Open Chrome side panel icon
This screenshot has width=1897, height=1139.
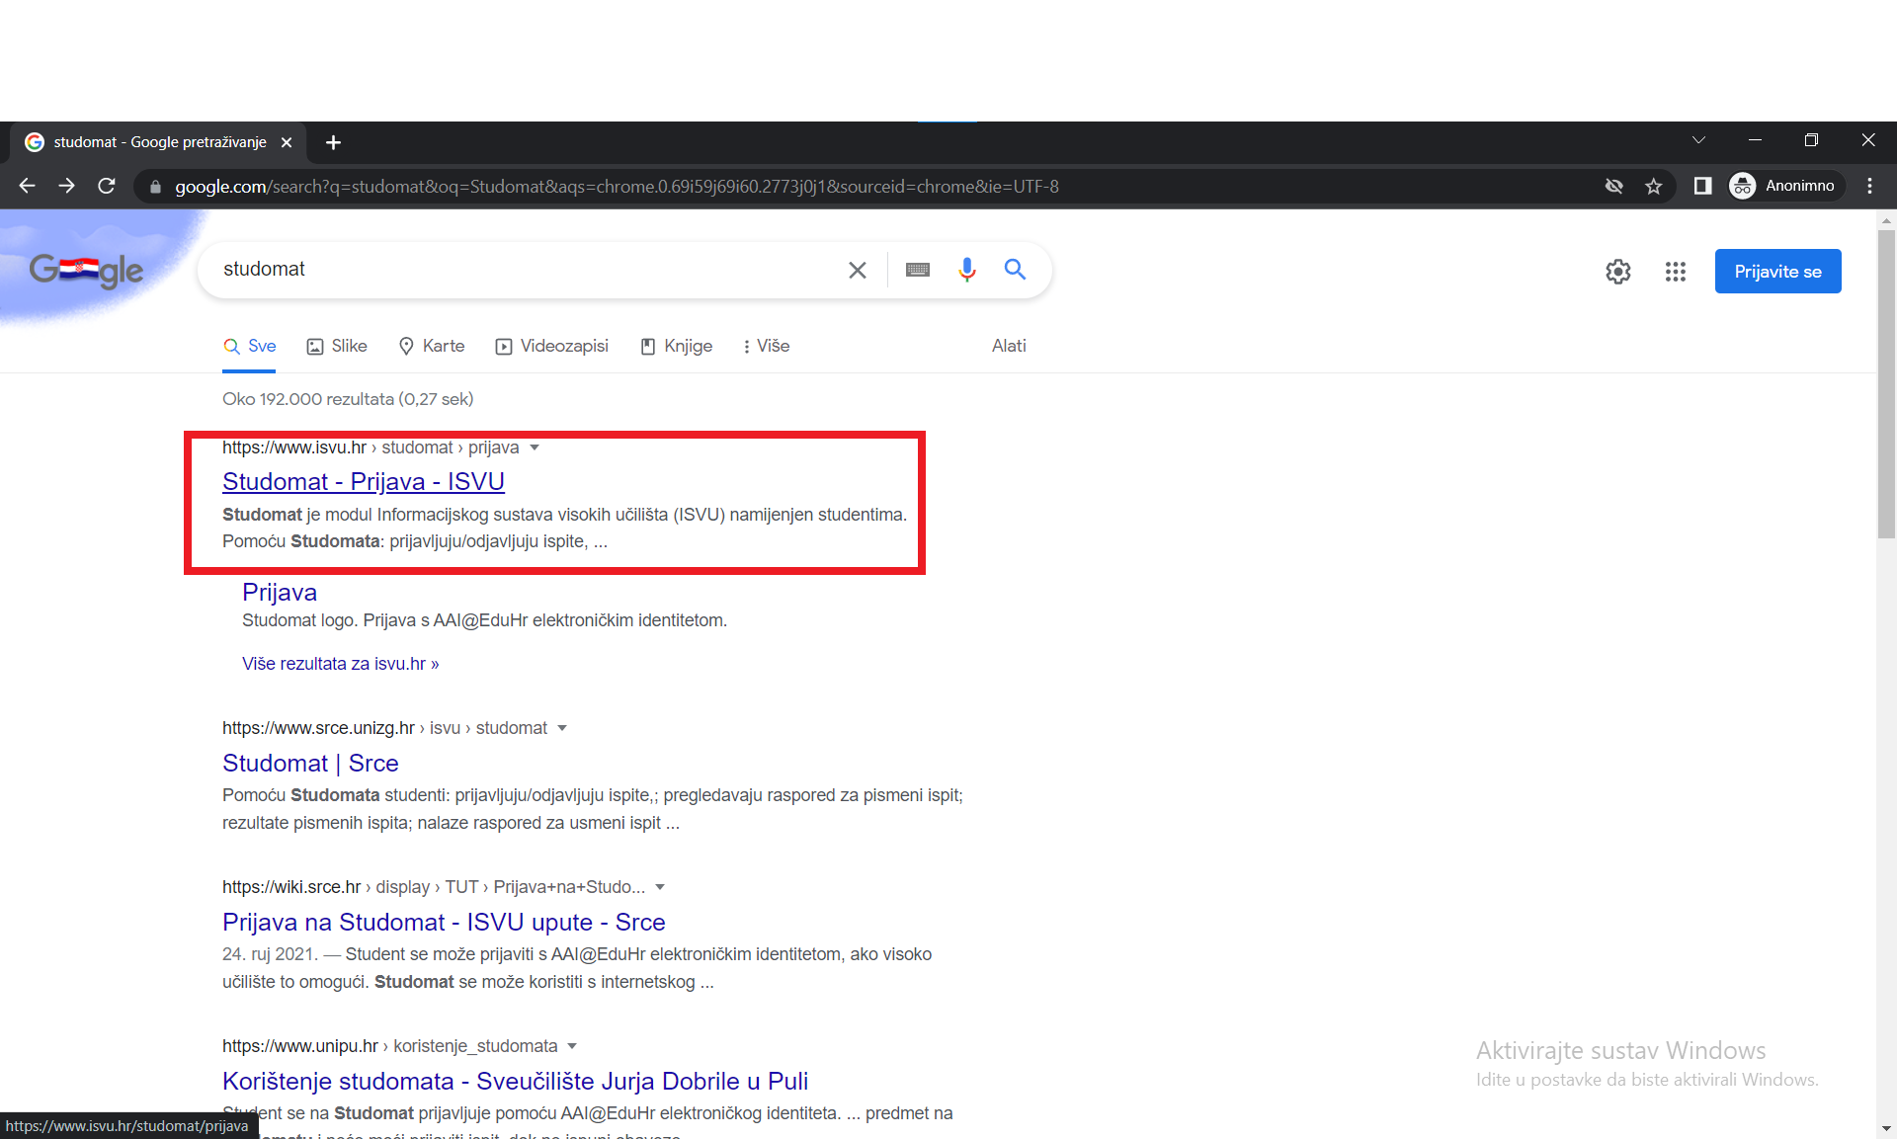(1702, 186)
